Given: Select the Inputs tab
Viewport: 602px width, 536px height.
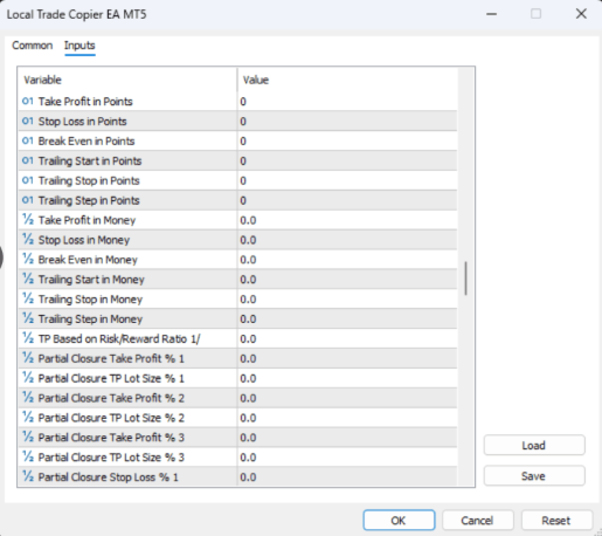Looking at the screenshot, I should [79, 45].
